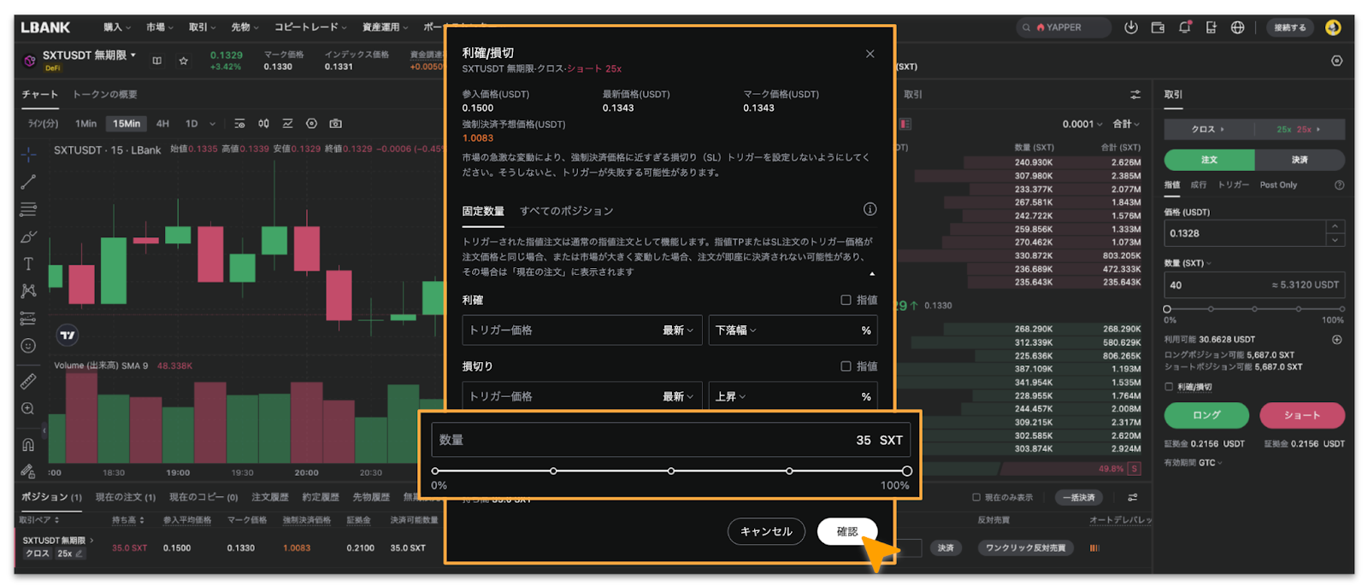Screen dimensions: 1368x585
Task: Take a chart snapshot with camera icon
Action: pos(336,124)
